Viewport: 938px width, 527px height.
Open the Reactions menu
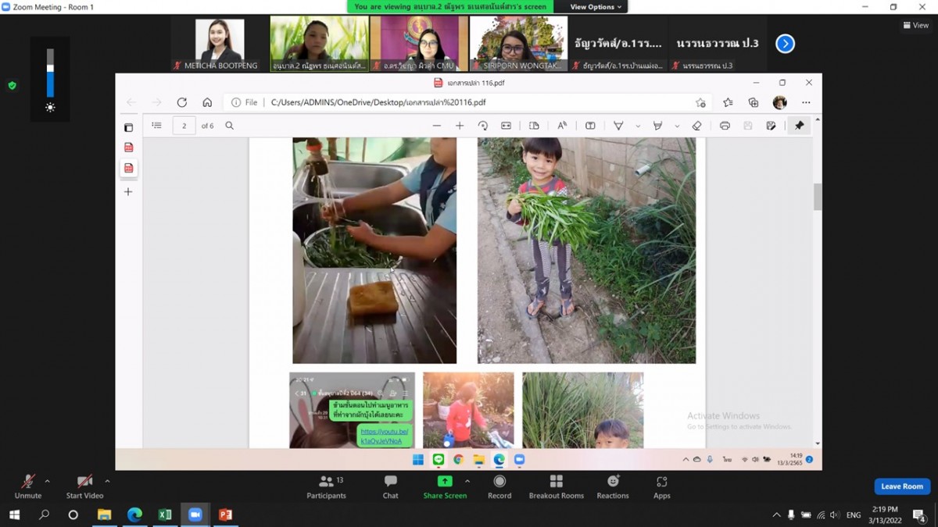point(613,486)
